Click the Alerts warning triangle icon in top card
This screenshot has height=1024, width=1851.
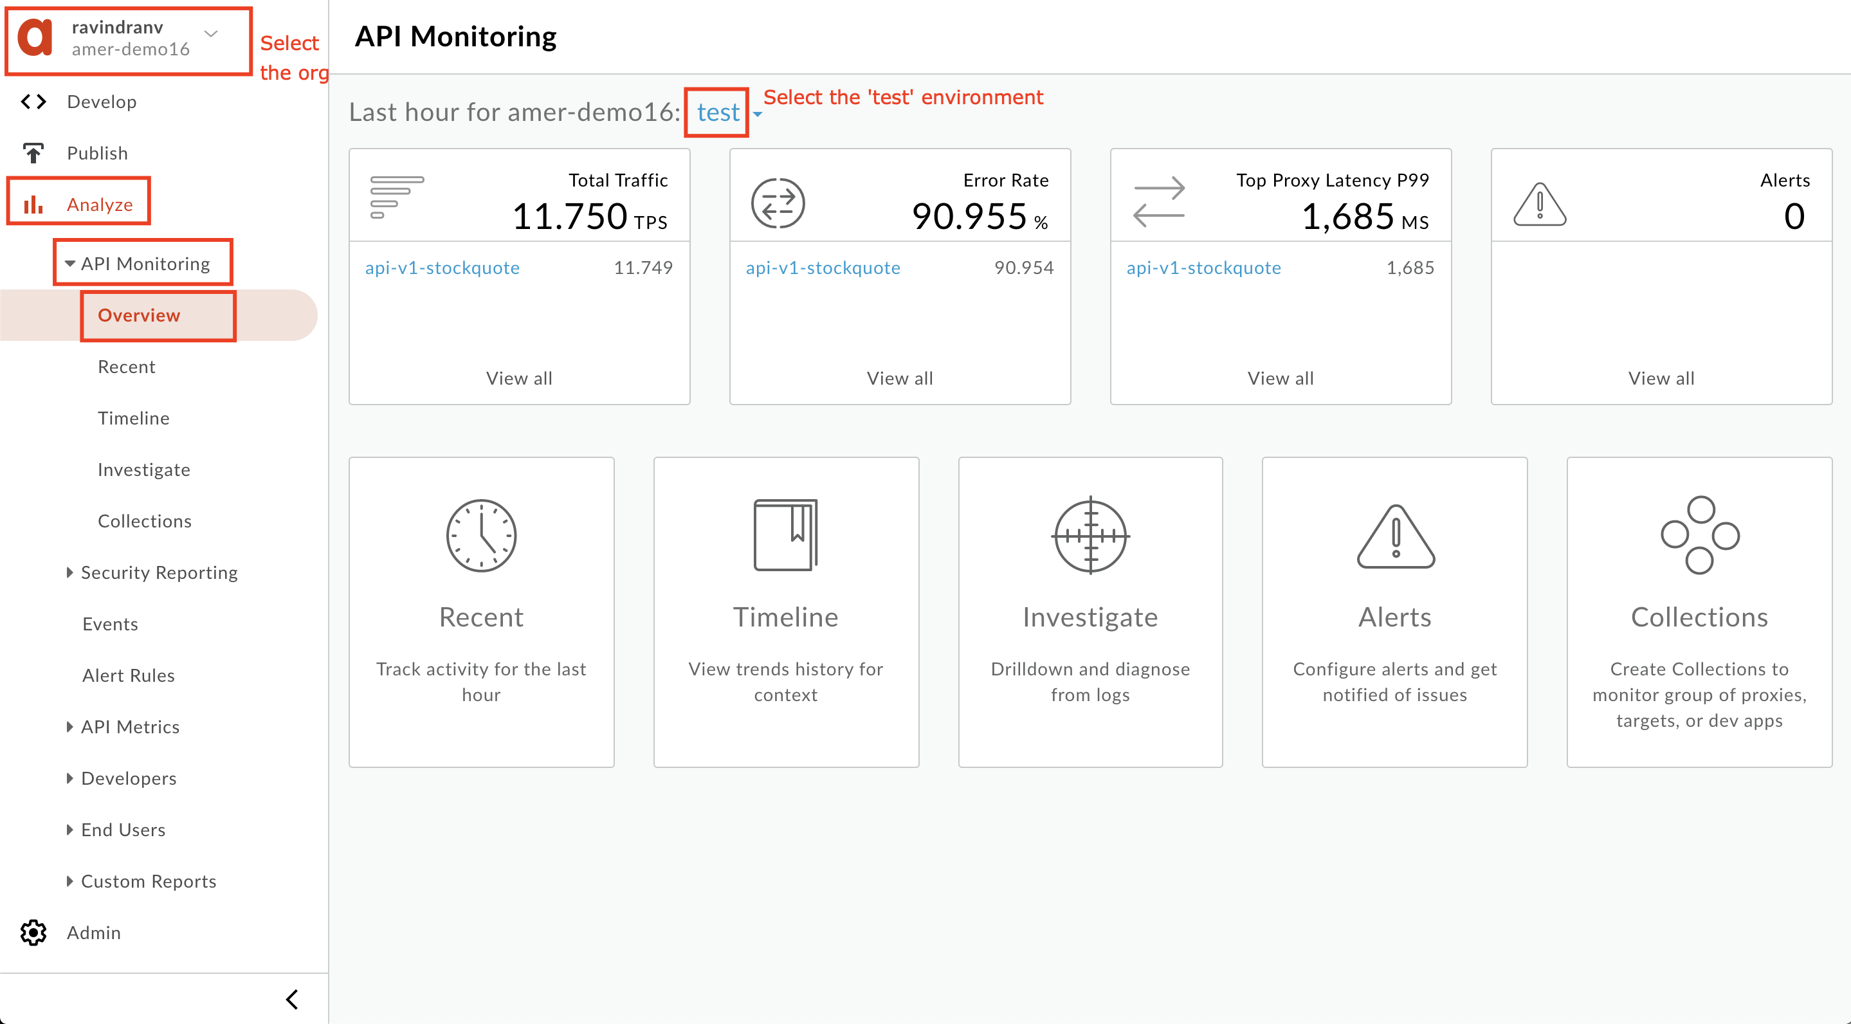[x=1539, y=204]
